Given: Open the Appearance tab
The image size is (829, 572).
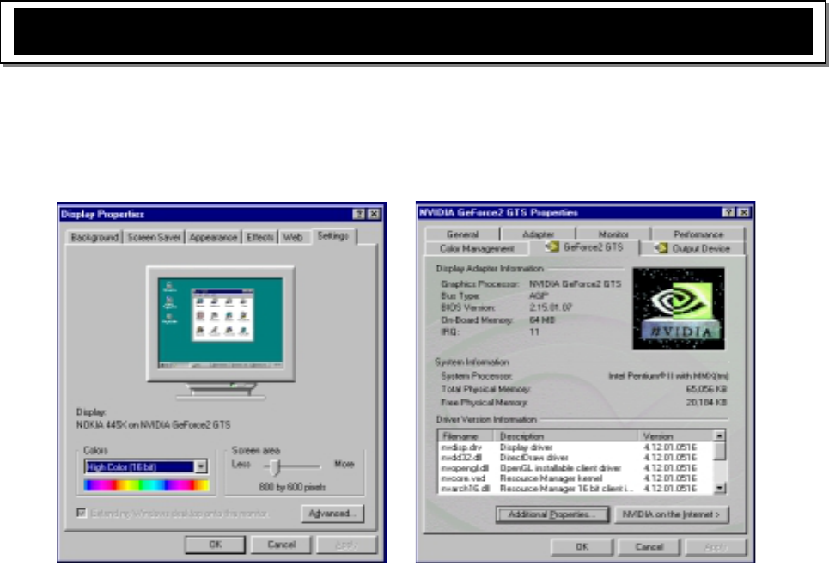Looking at the screenshot, I should click(x=213, y=237).
